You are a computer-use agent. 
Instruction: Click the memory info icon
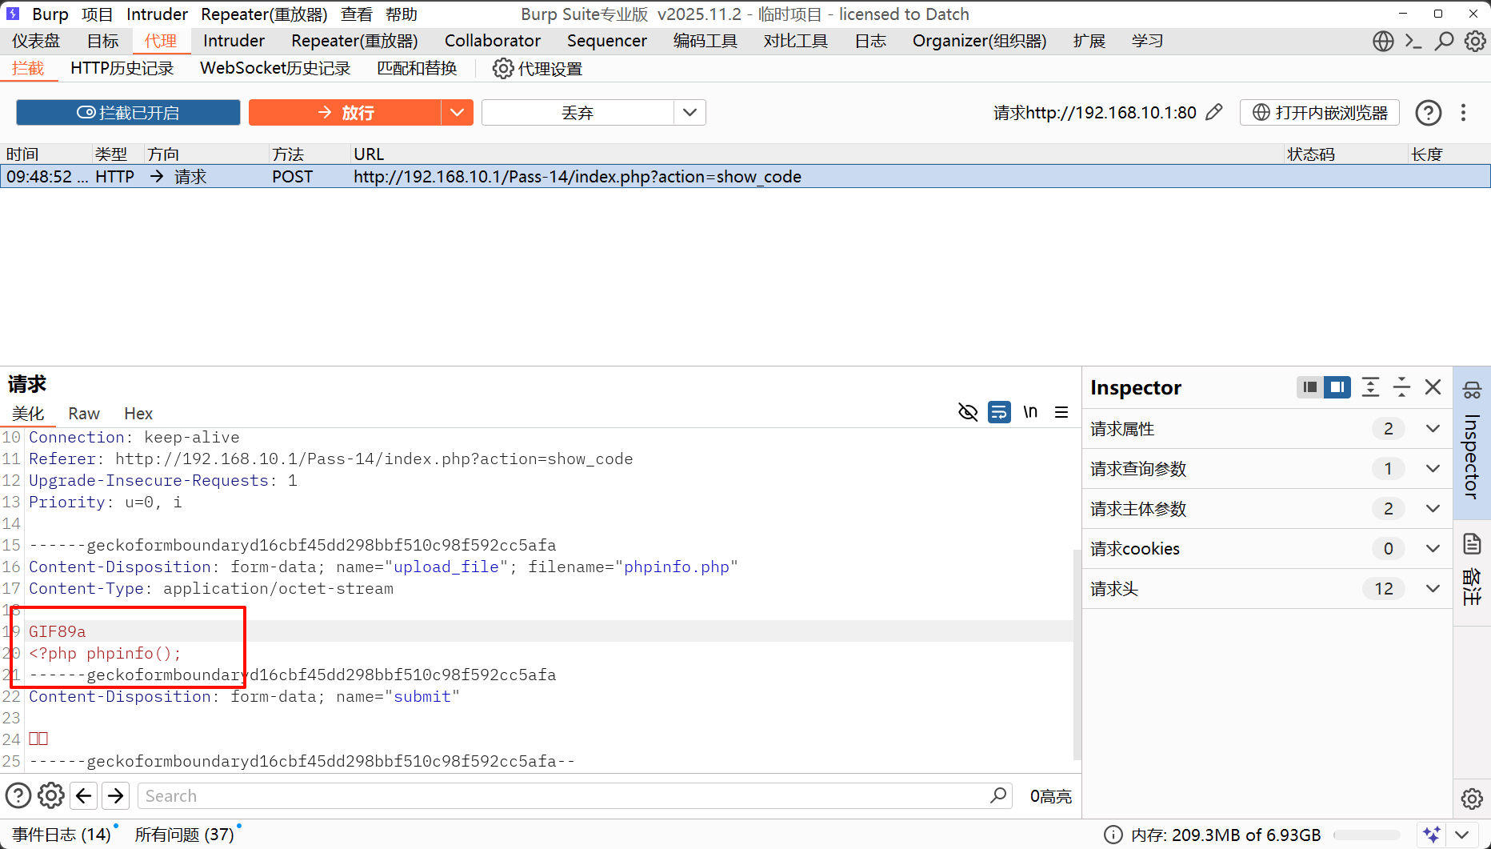tap(1113, 835)
